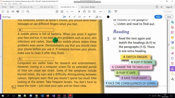The width and height of the screenshot is (175, 98).
Task: Open notifications bell
Action: [162, 7]
